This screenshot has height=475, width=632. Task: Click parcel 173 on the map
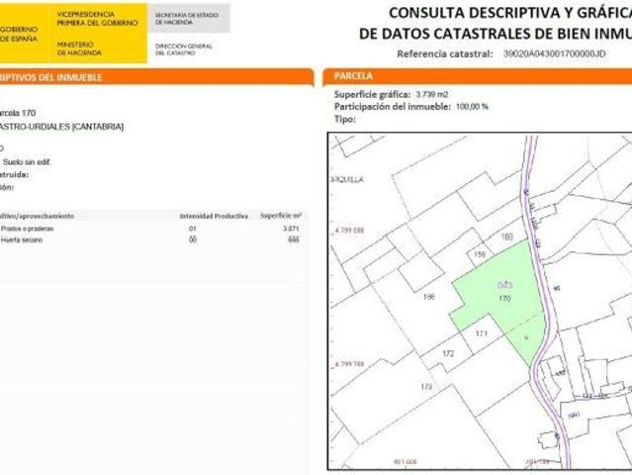[426, 386]
